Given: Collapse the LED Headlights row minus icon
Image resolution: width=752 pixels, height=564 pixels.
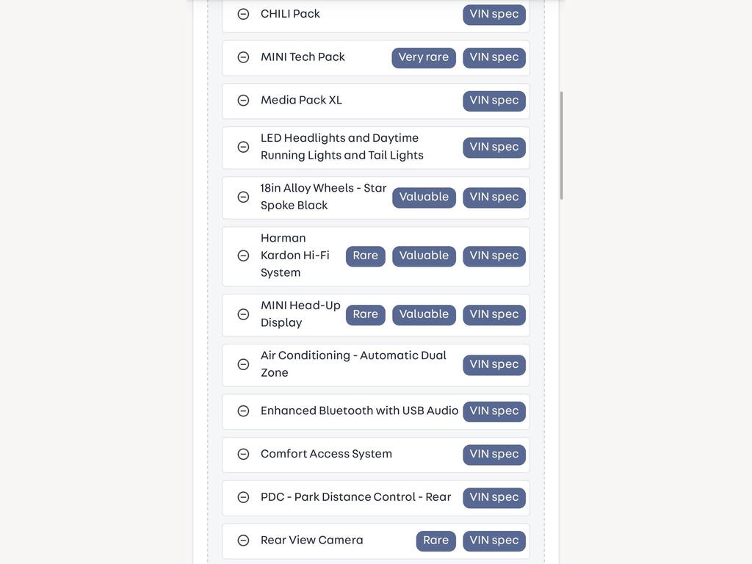Looking at the screenshot, I should pos(243,147).
